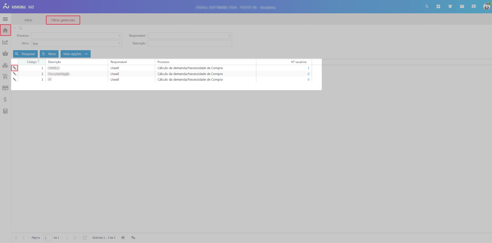Click the notification bell icon
The width and height of the screenshot is (492, 243).
(x=450, y=6)
